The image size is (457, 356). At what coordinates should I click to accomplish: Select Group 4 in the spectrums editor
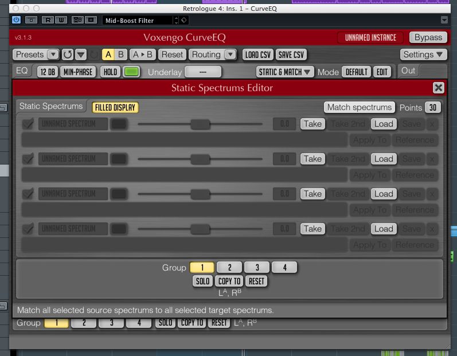(x=284, y=267)
